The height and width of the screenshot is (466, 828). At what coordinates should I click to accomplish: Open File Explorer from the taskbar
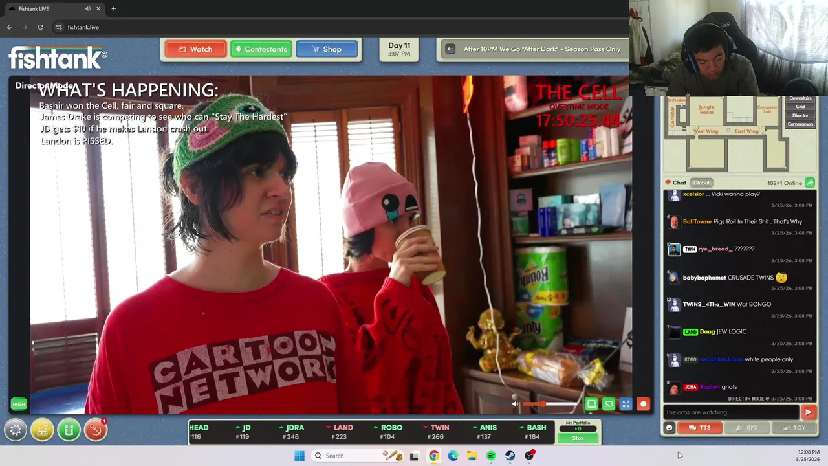tap(472, 456)
